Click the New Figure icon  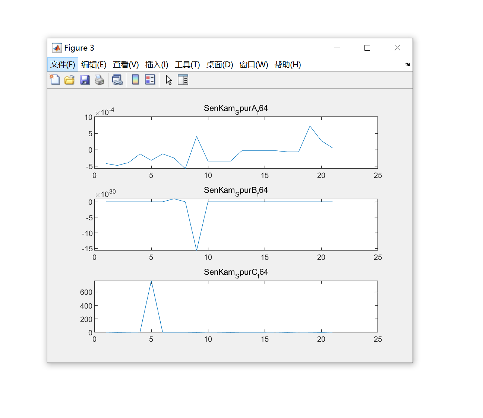click(x=55, y=80)
